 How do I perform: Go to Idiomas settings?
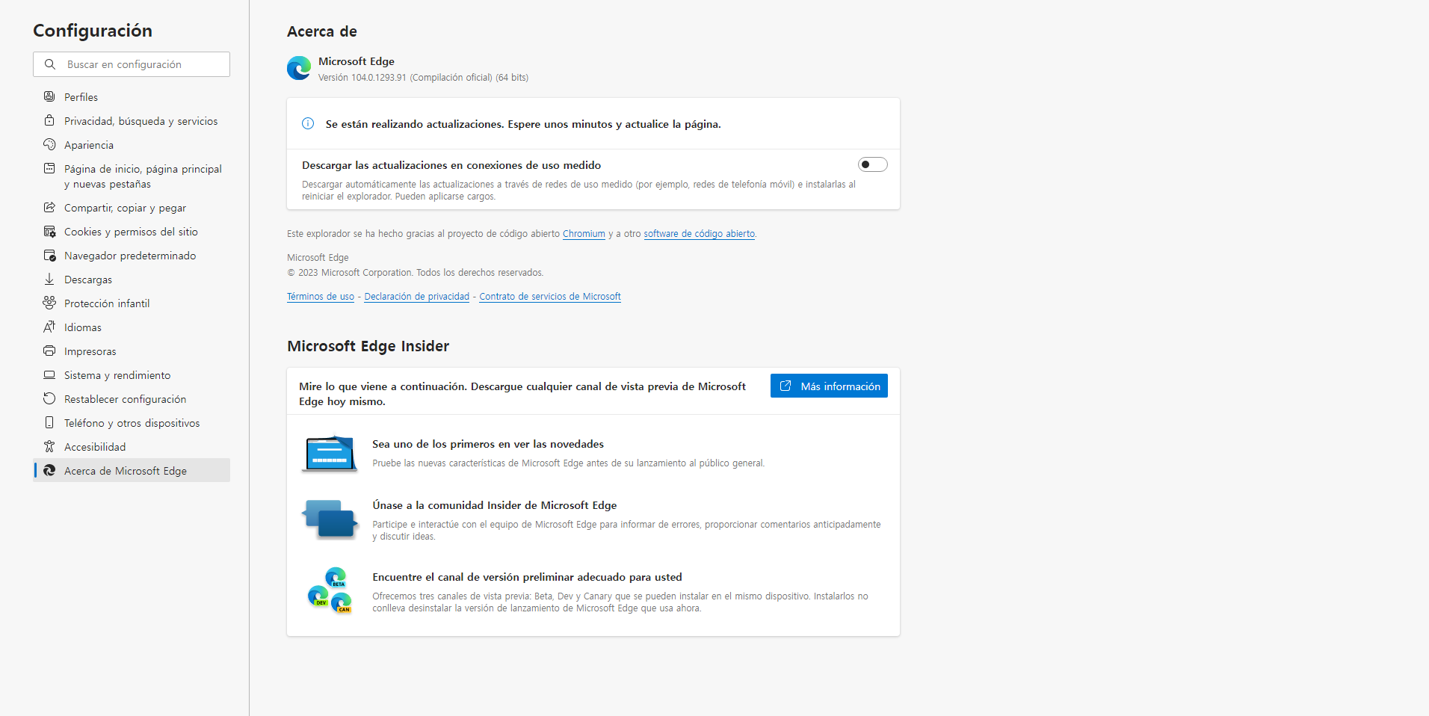point(132,327)
